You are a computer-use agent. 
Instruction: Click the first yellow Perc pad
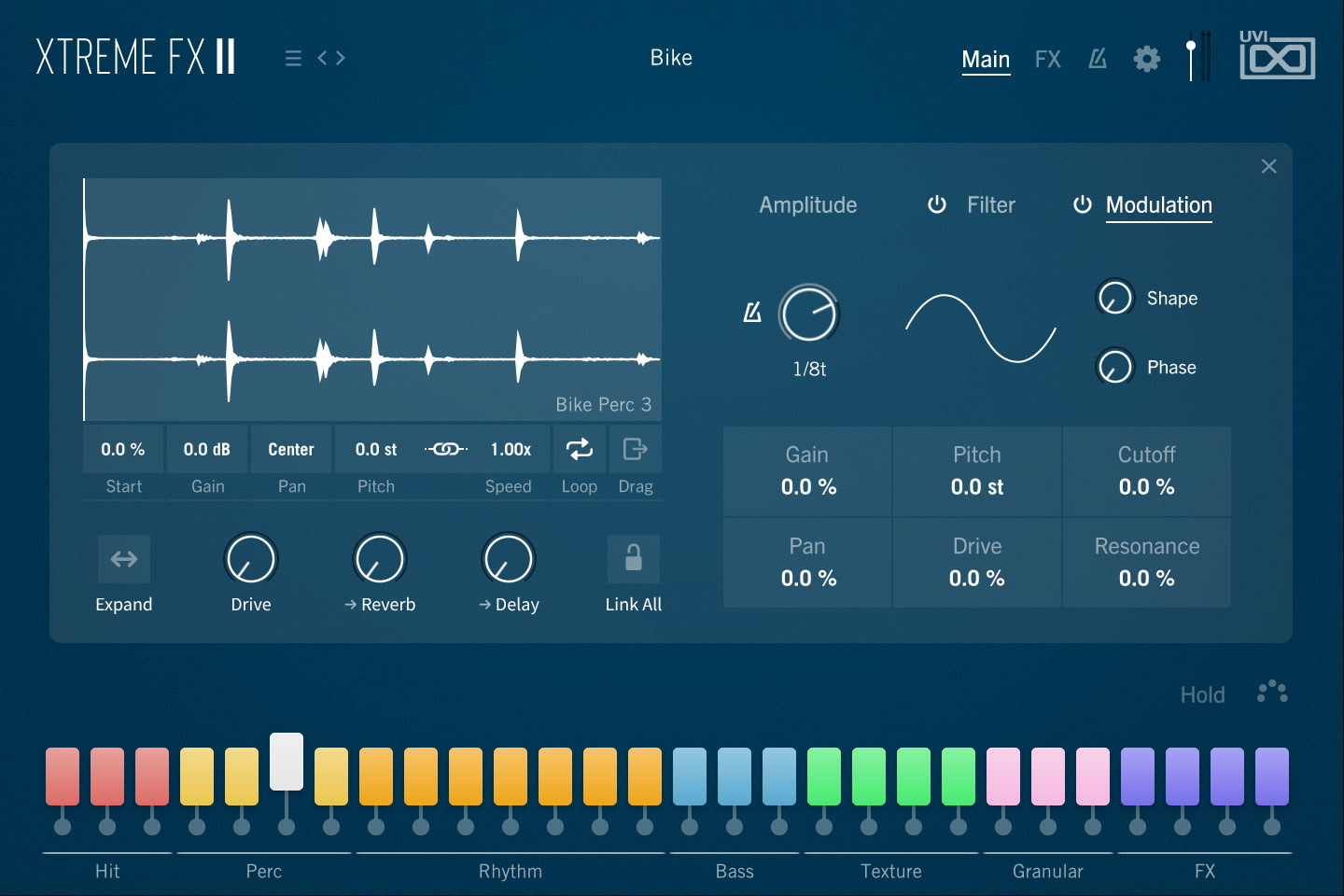197,777
